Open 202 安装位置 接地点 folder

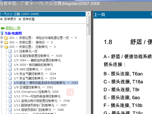[x=31, y=42]
